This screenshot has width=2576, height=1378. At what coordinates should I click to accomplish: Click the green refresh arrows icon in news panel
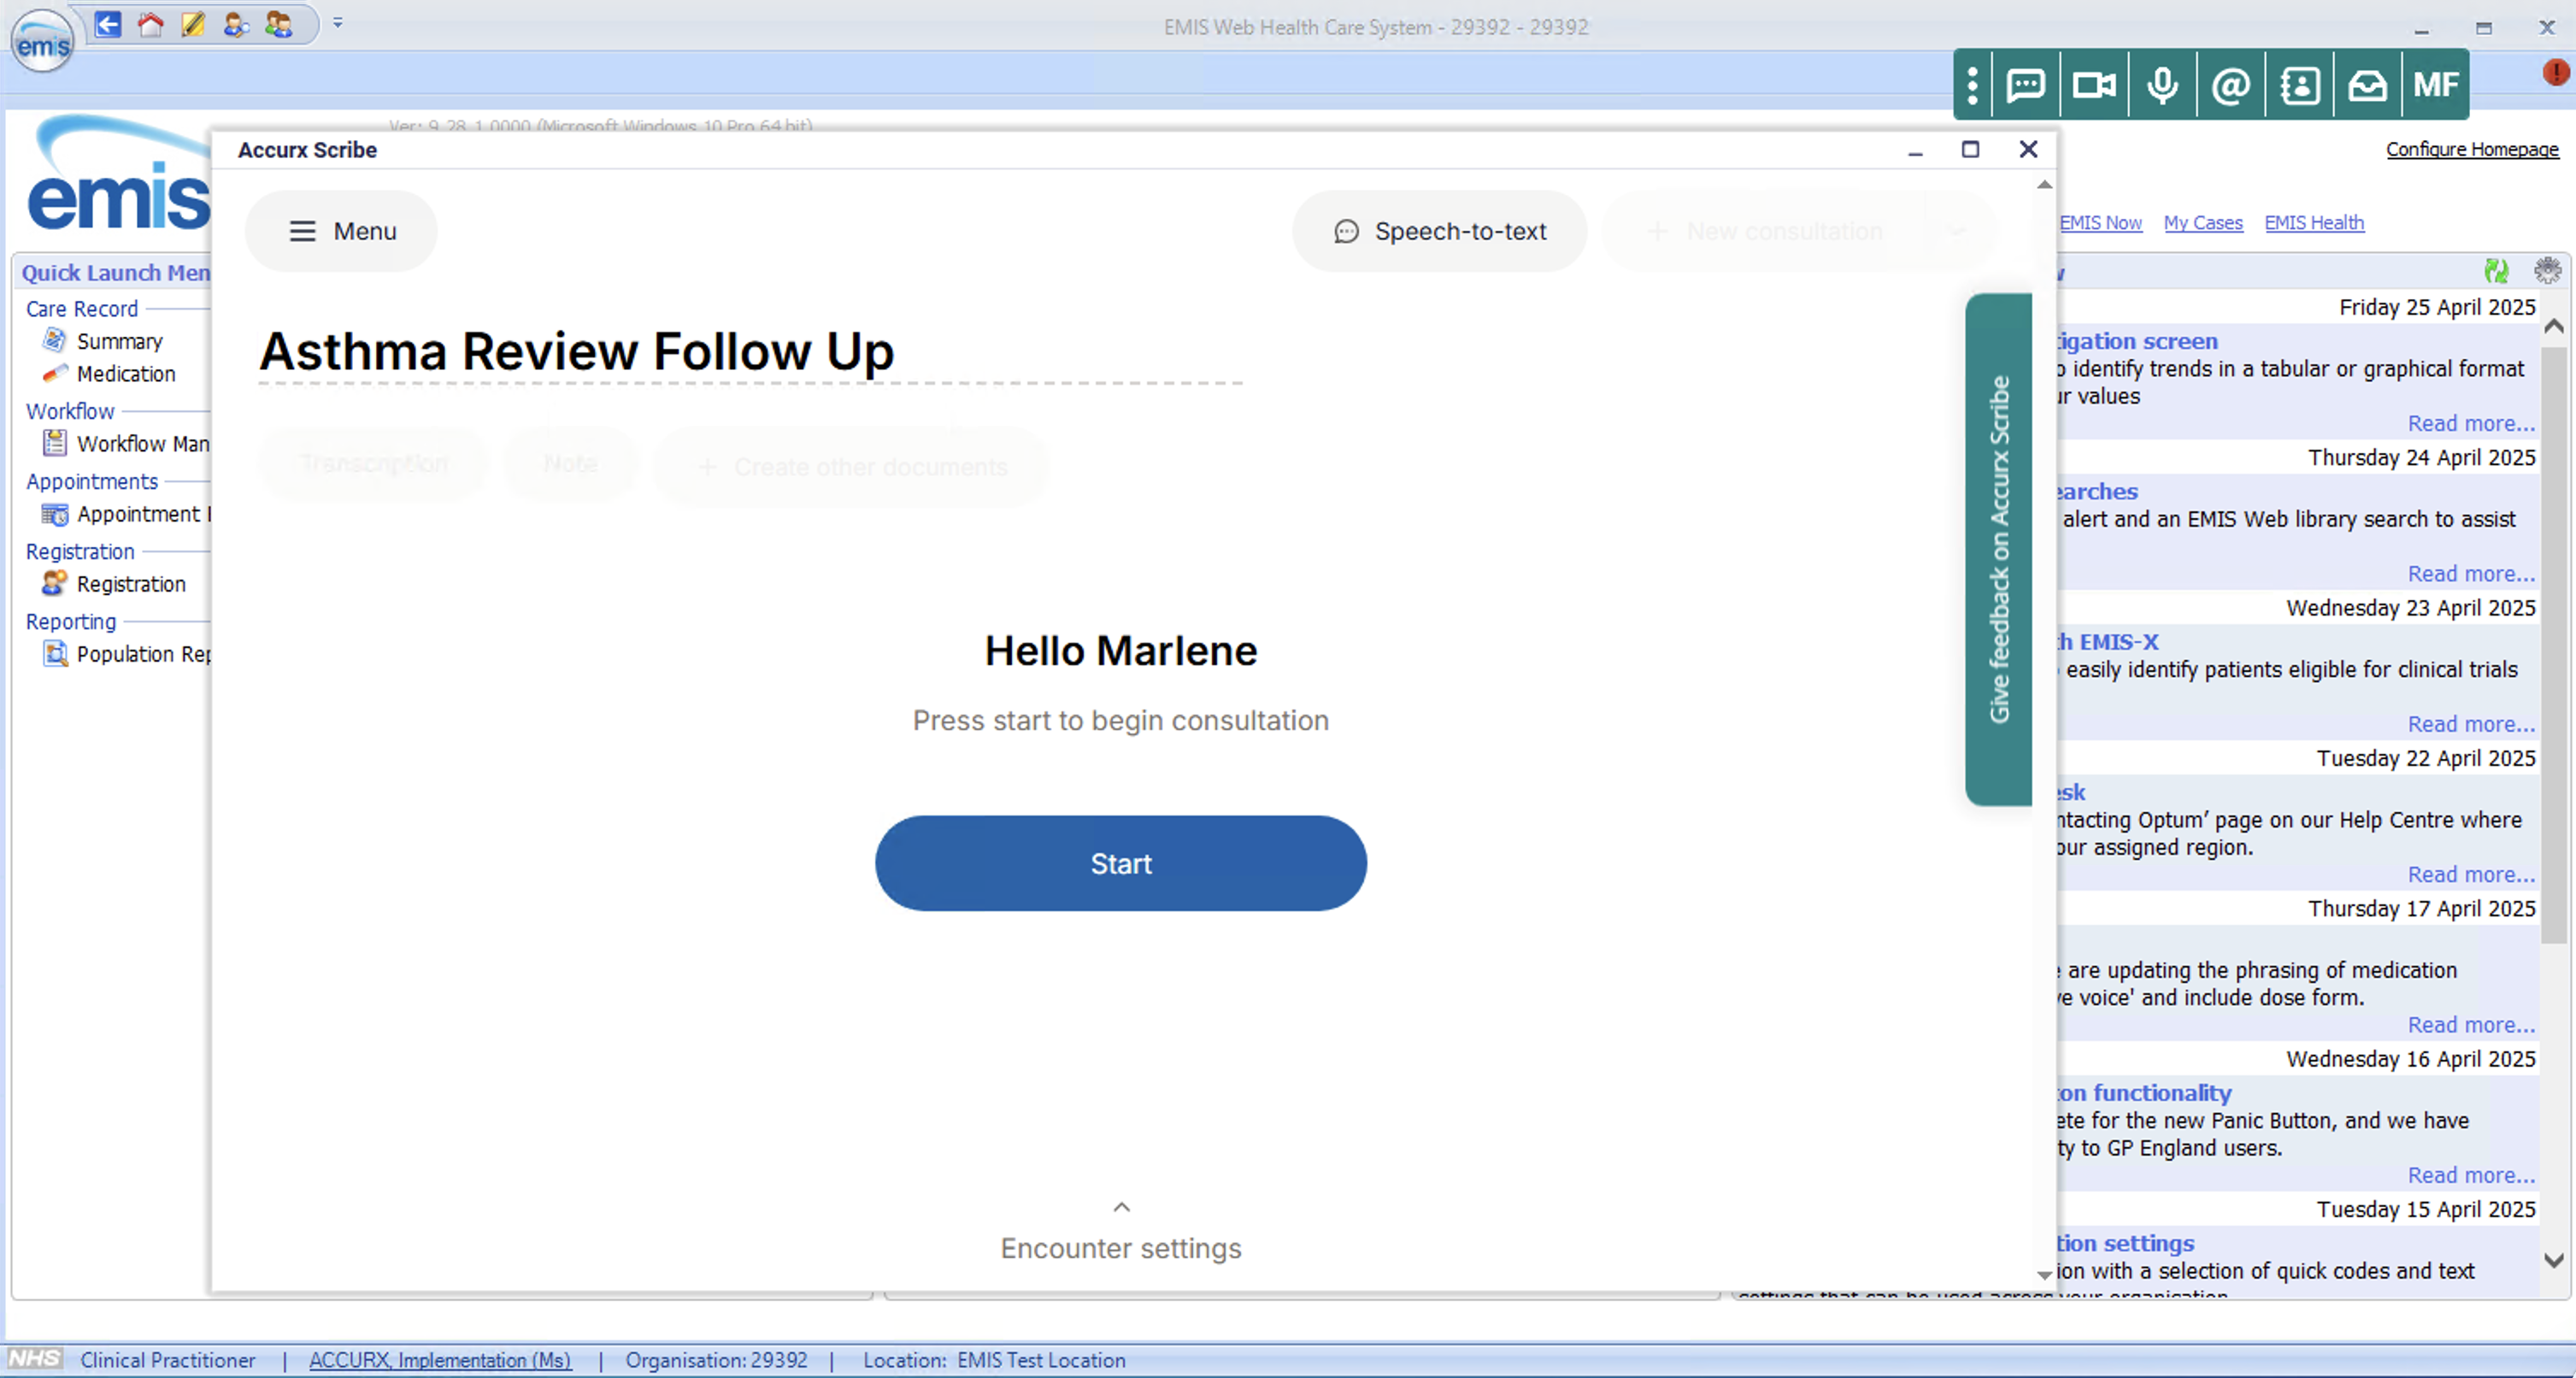2496,270
